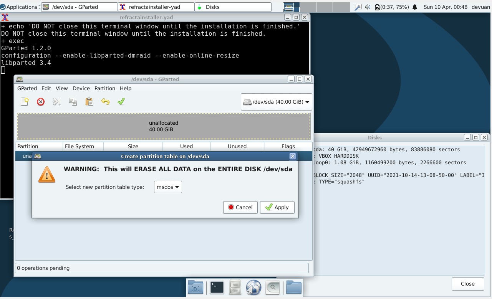Click the GParted window title bar icon
This screenshot has height=299, width=492.
point(20,79)
